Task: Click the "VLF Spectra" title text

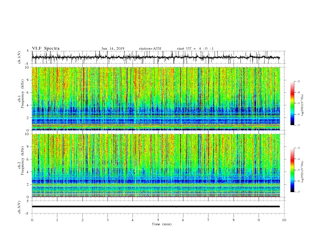Action: click(x=46, y=48)
